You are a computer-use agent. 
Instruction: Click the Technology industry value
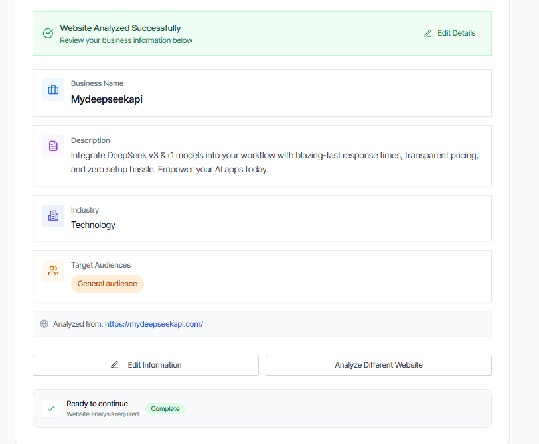[x=93, y=225]
